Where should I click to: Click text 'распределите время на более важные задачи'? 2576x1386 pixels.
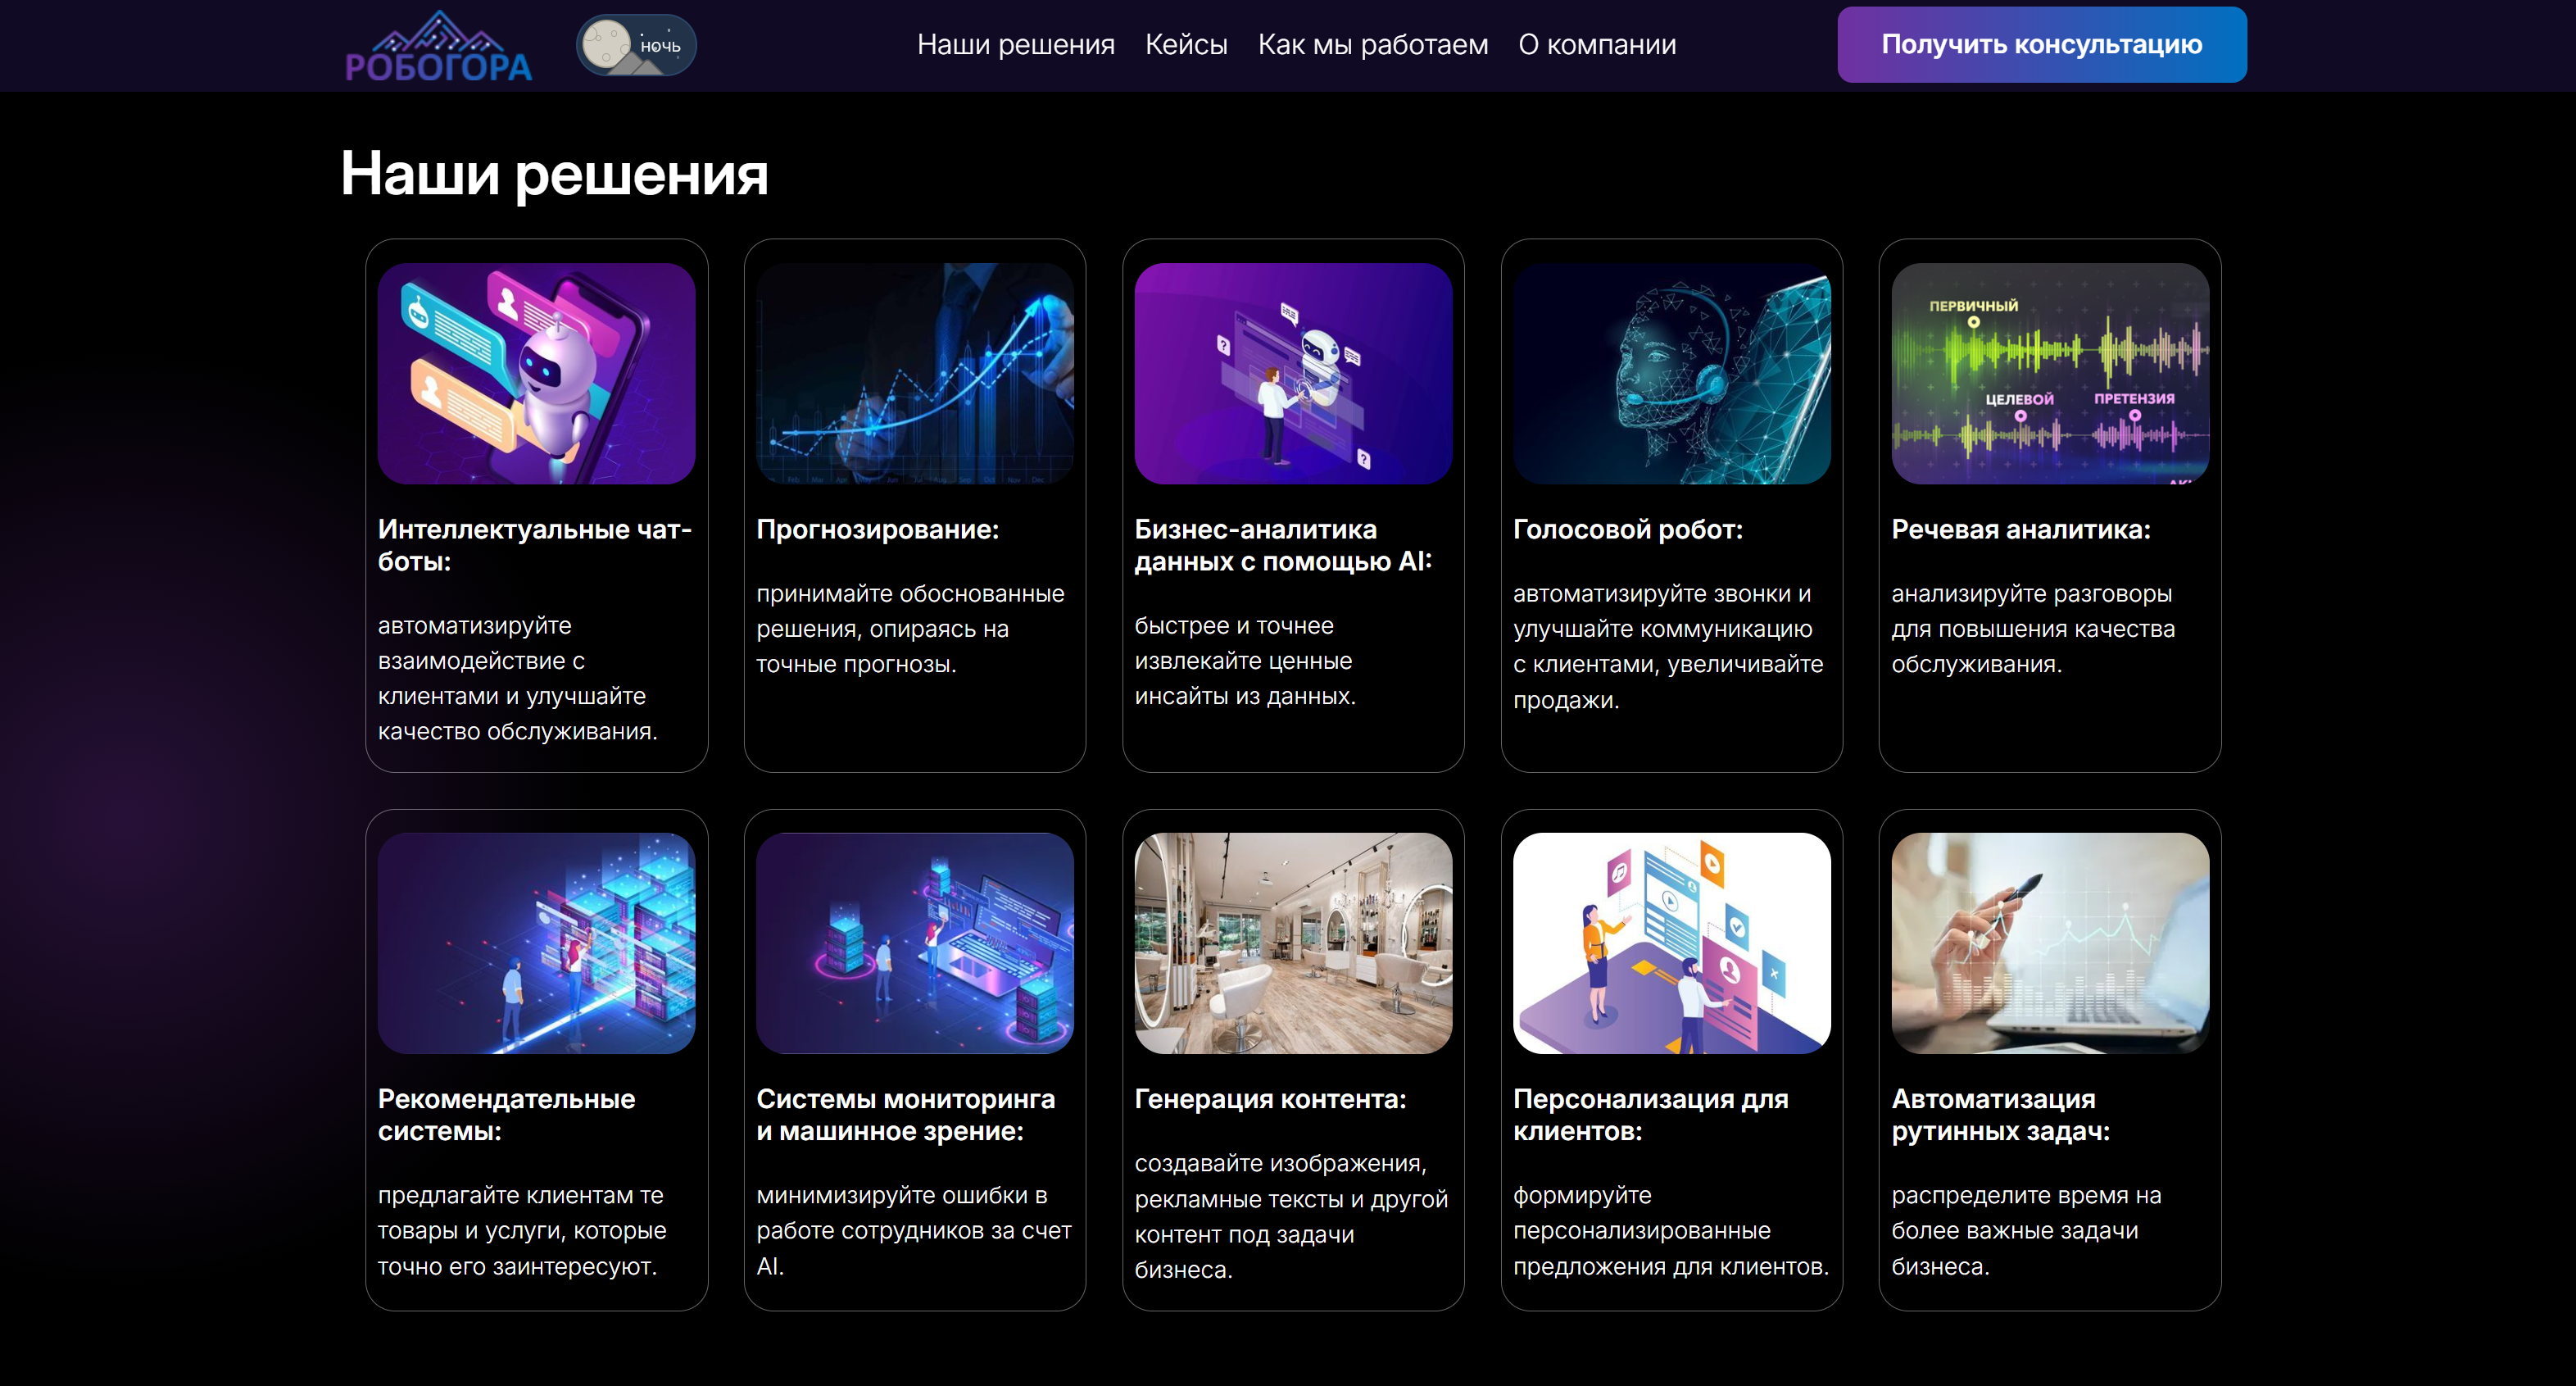[x=2026, y=1230]
